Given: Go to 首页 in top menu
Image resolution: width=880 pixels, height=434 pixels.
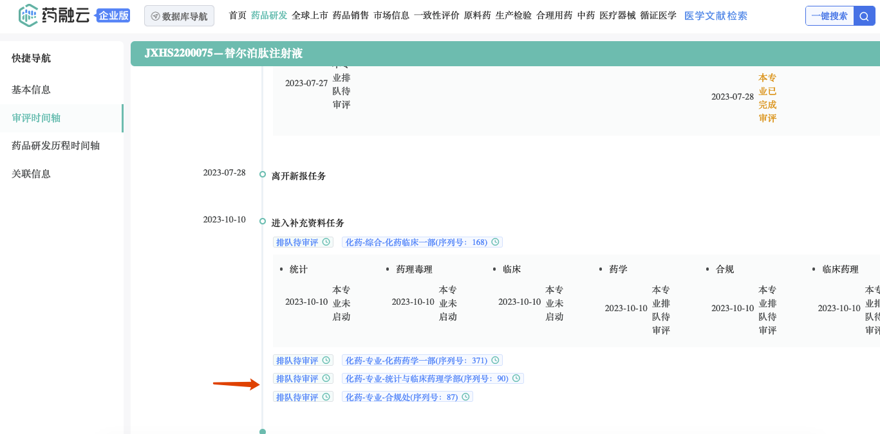Looking at the screenshot, I should (x=238, y=15).
